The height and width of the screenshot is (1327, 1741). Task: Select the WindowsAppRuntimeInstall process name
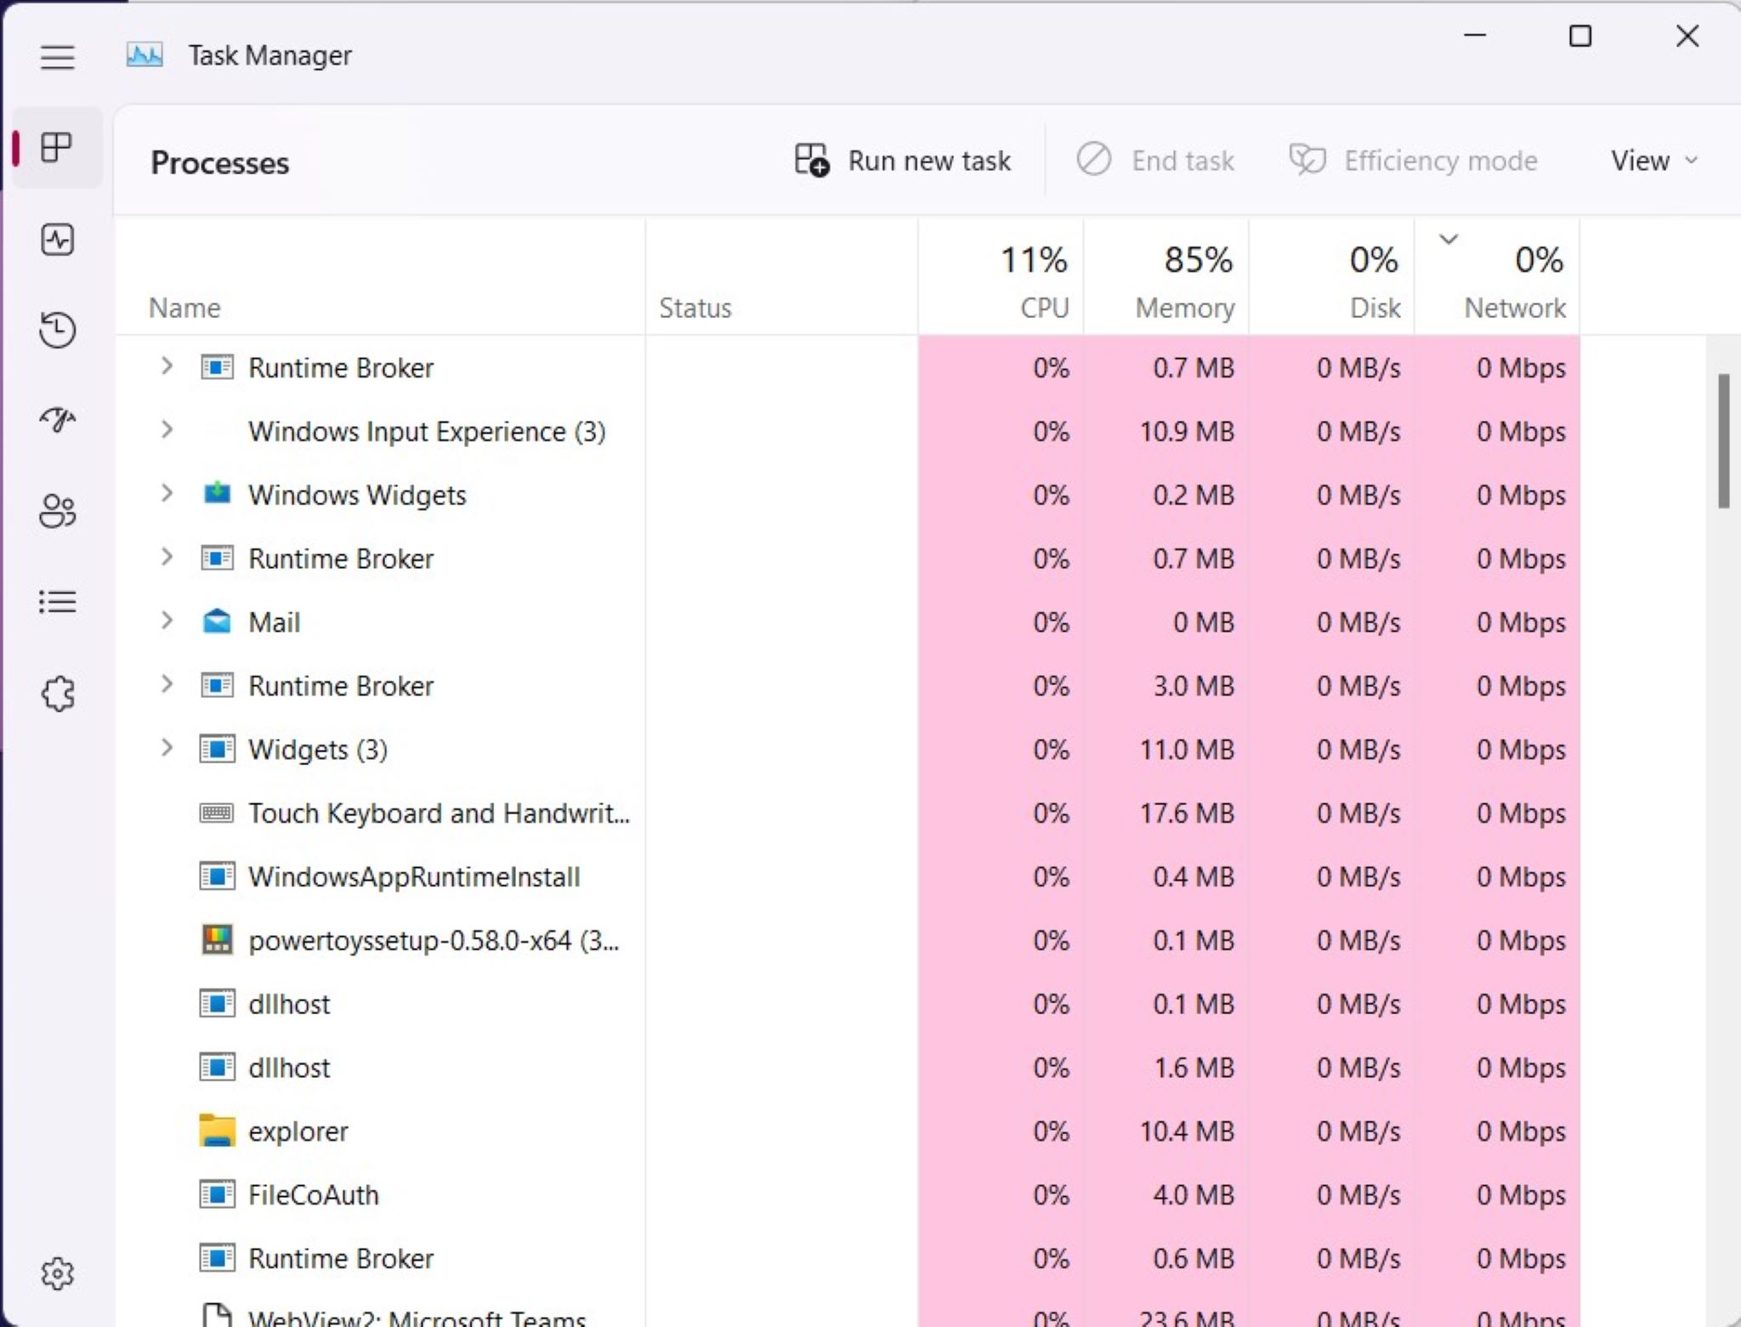click(x=414, y=876)
